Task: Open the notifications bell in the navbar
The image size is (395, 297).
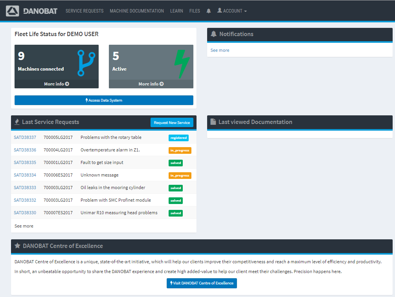Action: pyautogui.click(x=209, y=11)
